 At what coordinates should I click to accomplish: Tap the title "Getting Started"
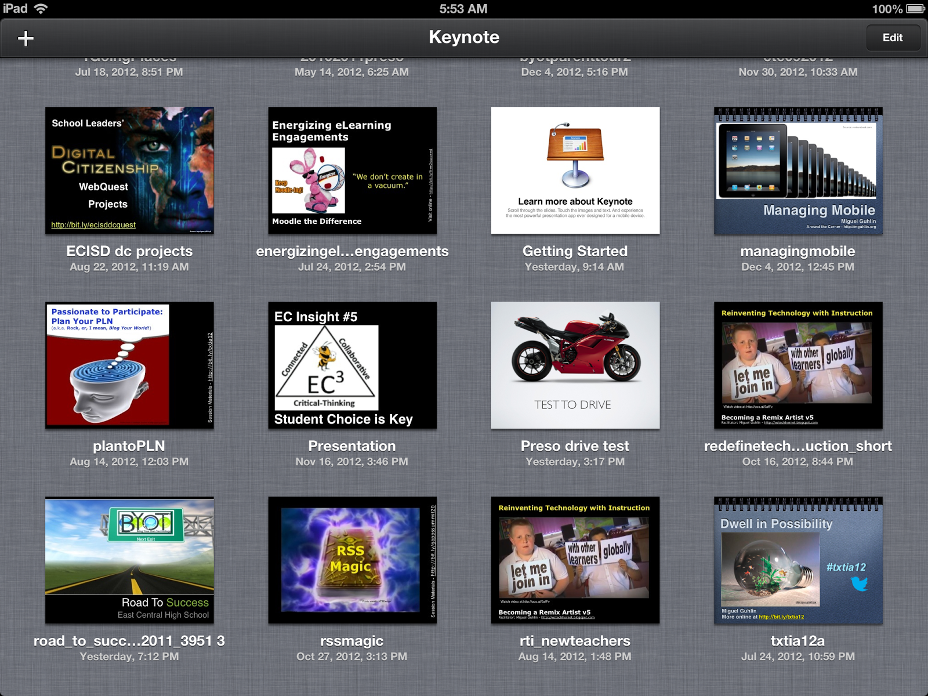coord(575,251)
